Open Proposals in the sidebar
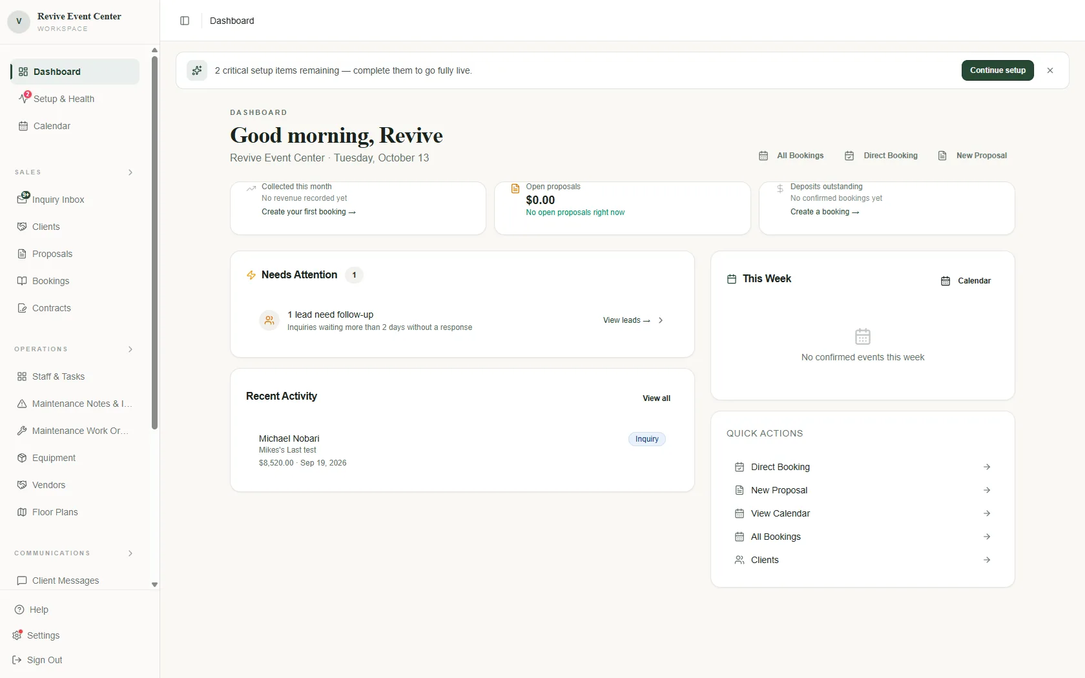Viewport: 1085px width, 678px height. pos(75,254)
